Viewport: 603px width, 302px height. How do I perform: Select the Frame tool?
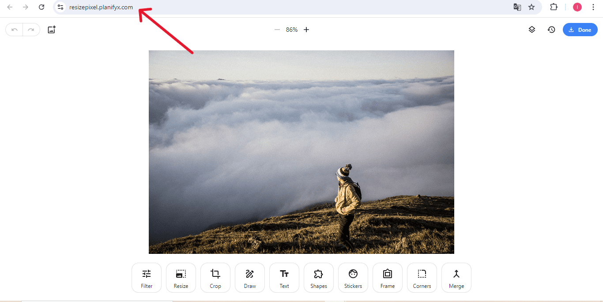pyautogui.click(x=388, y=278)
